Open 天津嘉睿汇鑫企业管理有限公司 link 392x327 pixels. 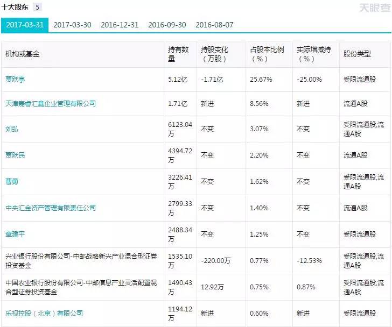point(51,104)
